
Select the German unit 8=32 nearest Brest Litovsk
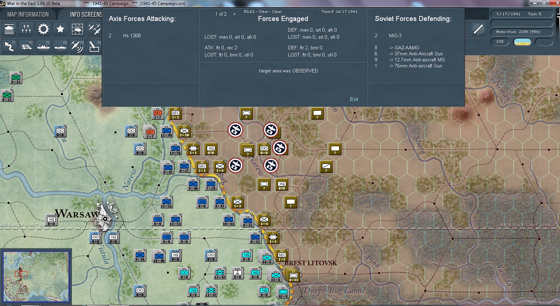[x=255, y=237]
